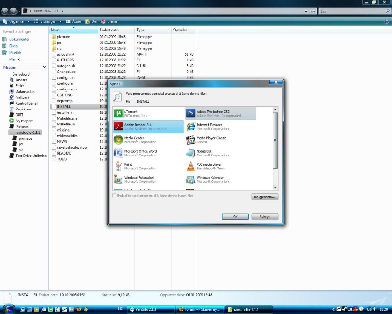This screenshot has width=392, height=314.
Task: Select Microsoft Office Word entry
Action: tap(148, 153)
